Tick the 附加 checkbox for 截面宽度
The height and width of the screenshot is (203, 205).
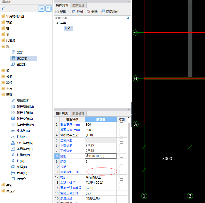pyautogui.click(x=121, y=124)
